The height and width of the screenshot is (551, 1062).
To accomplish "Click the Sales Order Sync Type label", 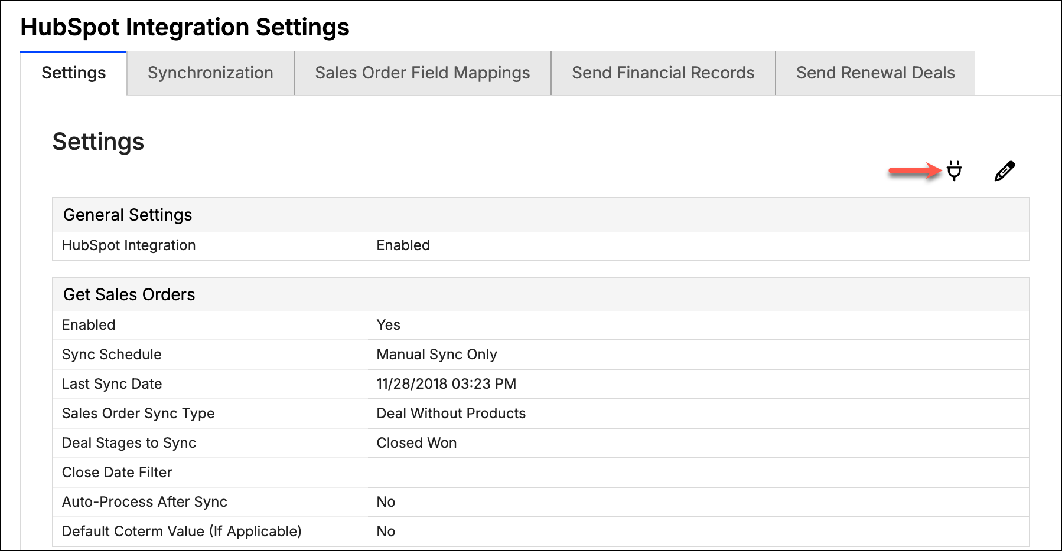I will pyautogui.click(x=138, y=414).
